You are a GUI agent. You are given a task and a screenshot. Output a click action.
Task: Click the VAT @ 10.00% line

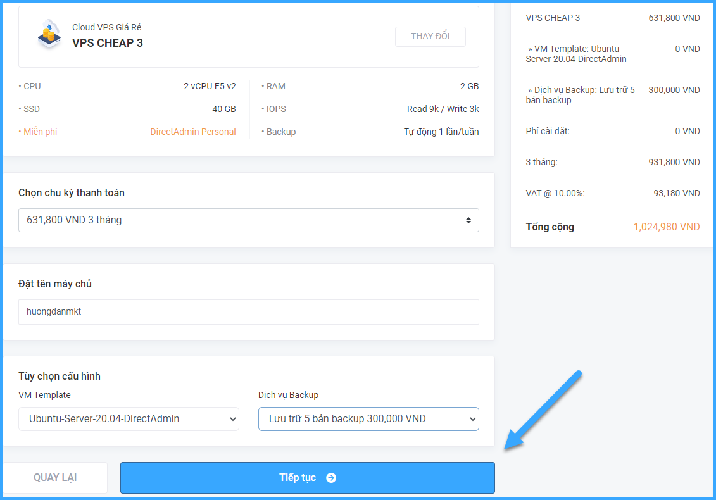(555, 193)
